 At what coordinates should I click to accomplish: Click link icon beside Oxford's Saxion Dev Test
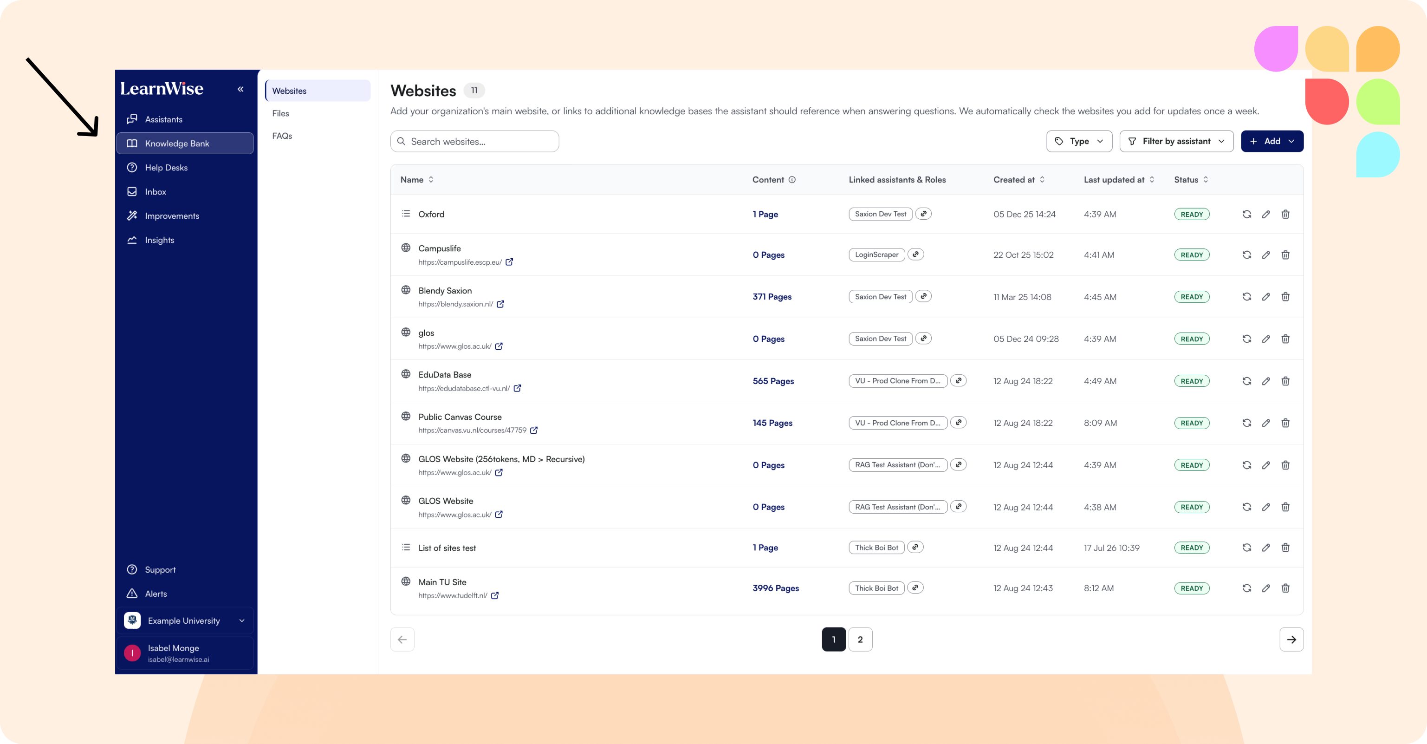pyautogui.click(x=923, y=214)
